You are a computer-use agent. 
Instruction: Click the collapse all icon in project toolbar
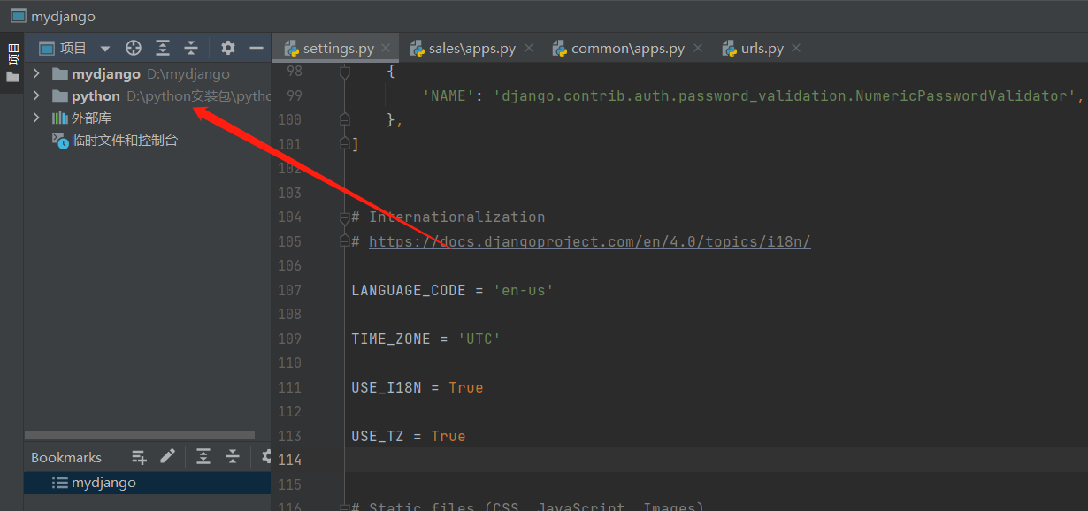[191, 47]
